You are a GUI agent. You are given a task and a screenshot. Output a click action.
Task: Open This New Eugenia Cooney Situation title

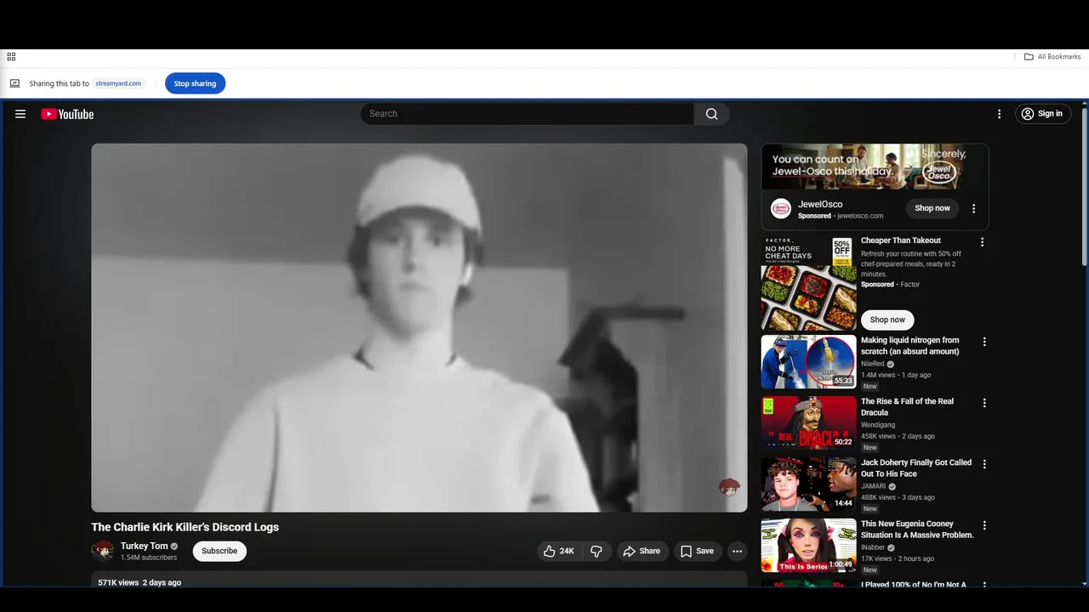coord(917,530)
